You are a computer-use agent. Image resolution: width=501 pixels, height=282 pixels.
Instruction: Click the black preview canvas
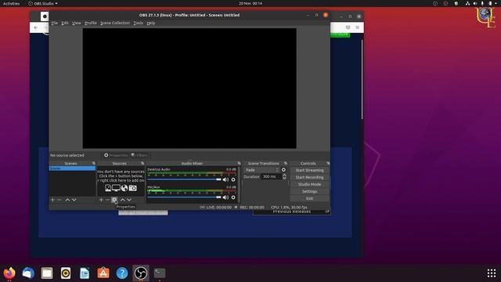[x=189, y=89]
